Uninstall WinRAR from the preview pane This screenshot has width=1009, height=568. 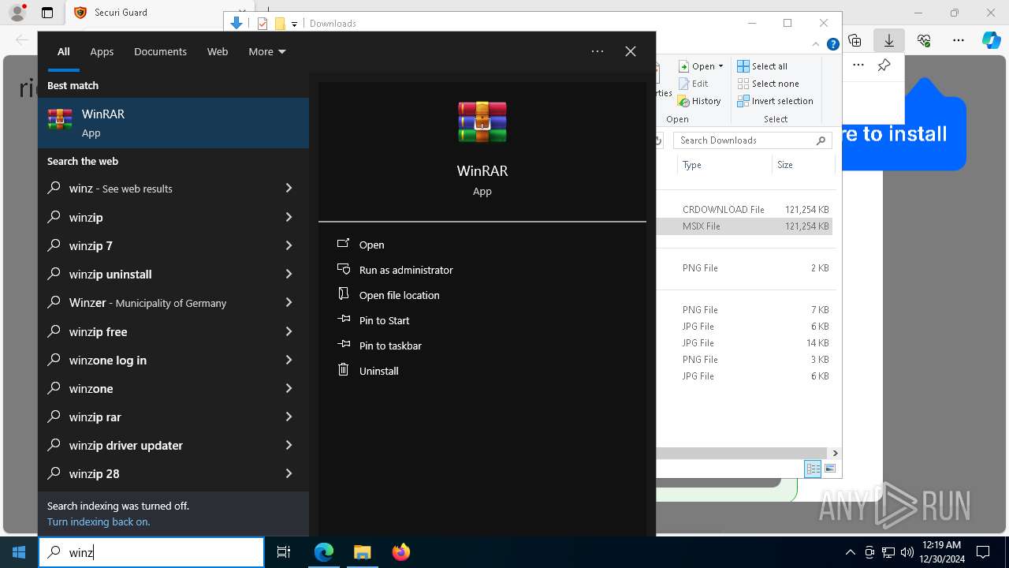pyautogui.click(x=378, y=371)
